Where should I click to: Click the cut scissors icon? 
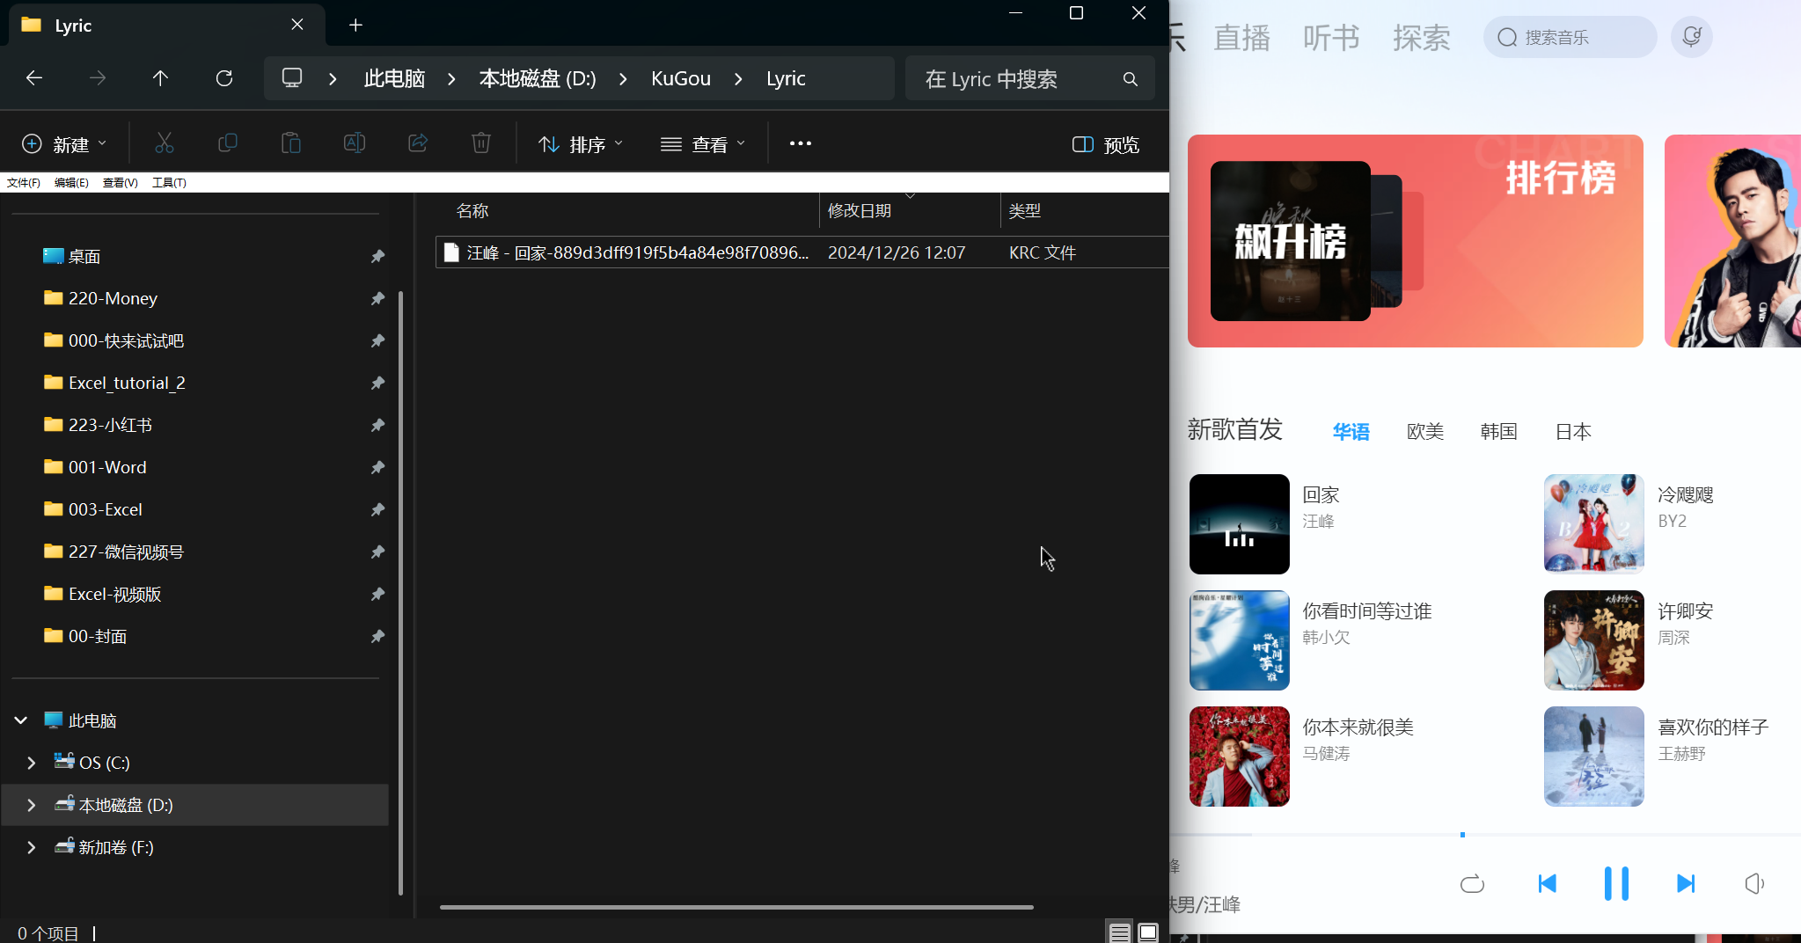(x=165, y=143)
